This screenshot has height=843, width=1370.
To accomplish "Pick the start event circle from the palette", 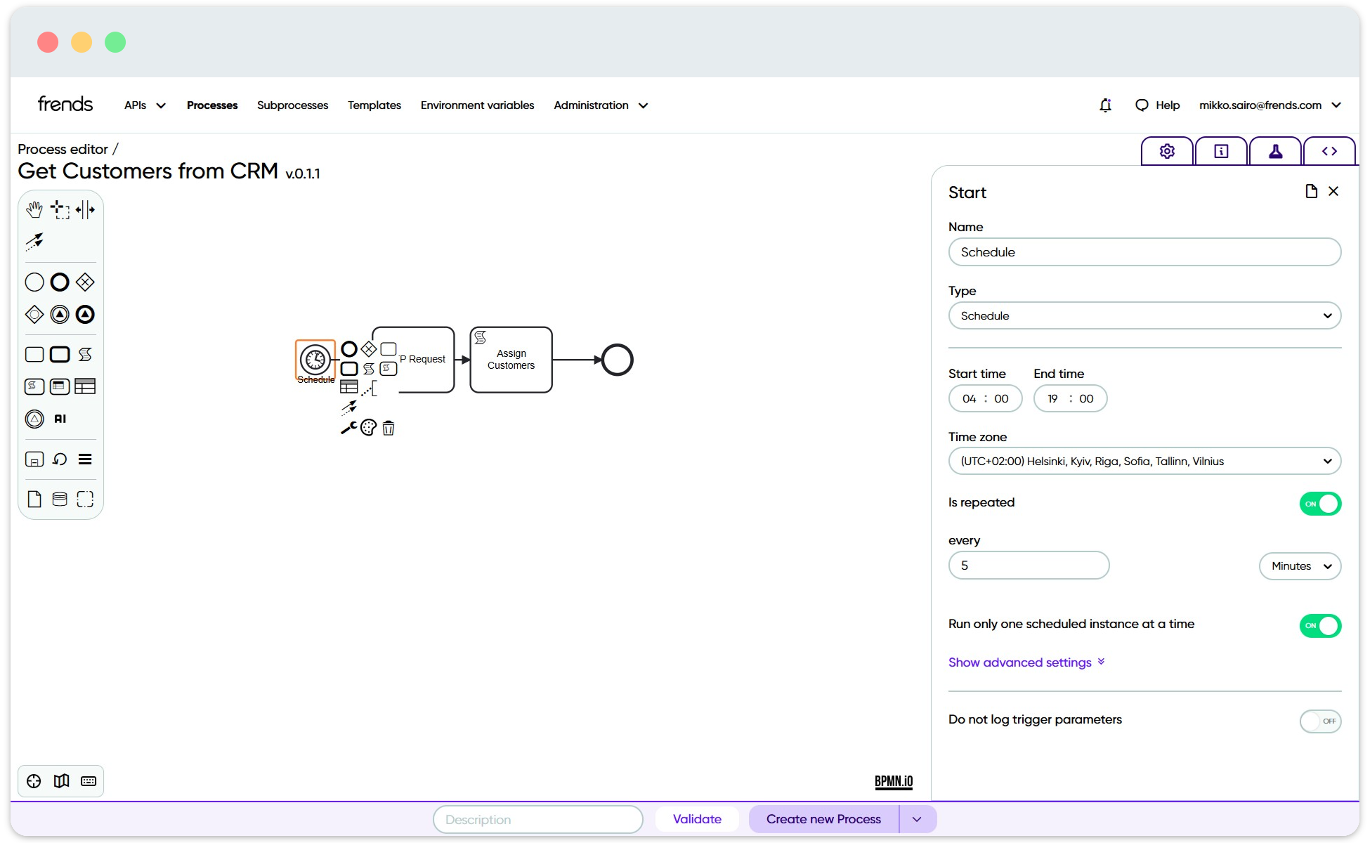I will tap(34, 282).
